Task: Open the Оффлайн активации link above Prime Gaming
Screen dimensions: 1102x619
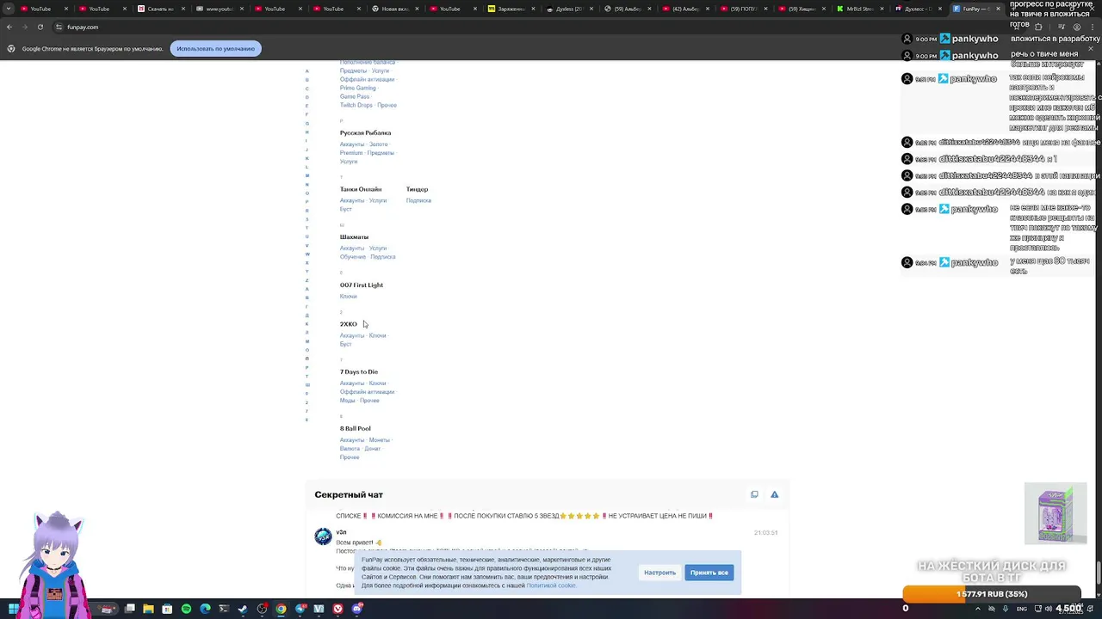Action: pyautogui.click(x=367, y=79)
